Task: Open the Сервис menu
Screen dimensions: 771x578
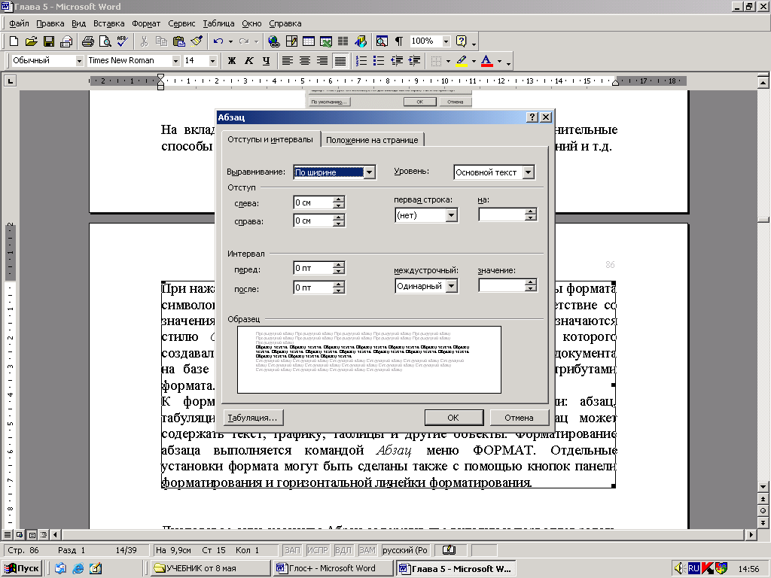Action: pyautogui.click(x=181, y=23)
